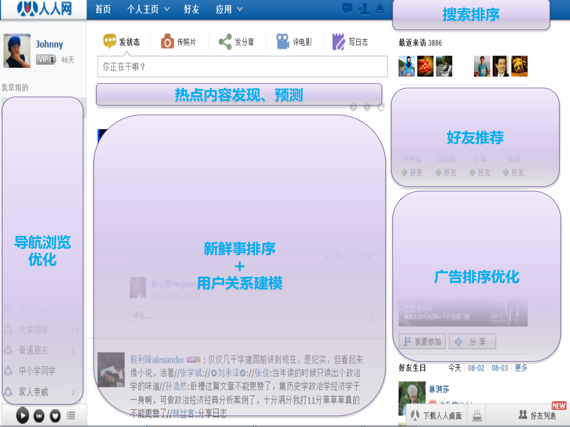Open the chat message icon in top navbar
Image resolution: width=570 pixels, height=427 pixels.
point(347,9)
